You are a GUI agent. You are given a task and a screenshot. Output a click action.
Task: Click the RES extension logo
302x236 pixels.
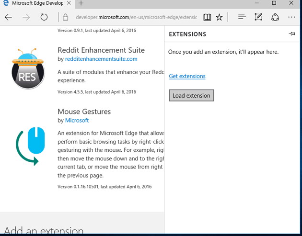tap(28, 68)
